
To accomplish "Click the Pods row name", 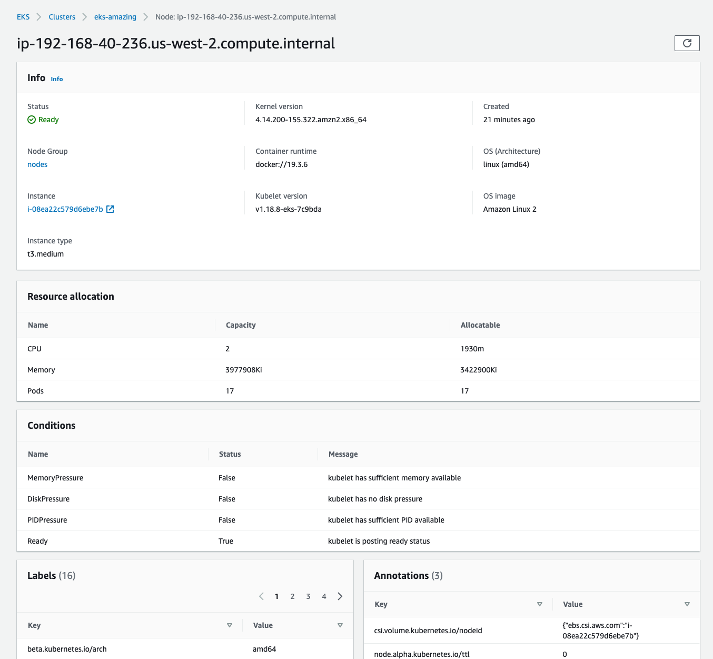I will (x=35, y=391).
